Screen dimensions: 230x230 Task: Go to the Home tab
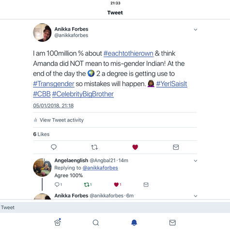pyautogui.click(x=58, y=222)
